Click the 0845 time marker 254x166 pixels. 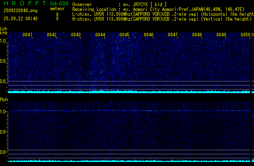124,35
